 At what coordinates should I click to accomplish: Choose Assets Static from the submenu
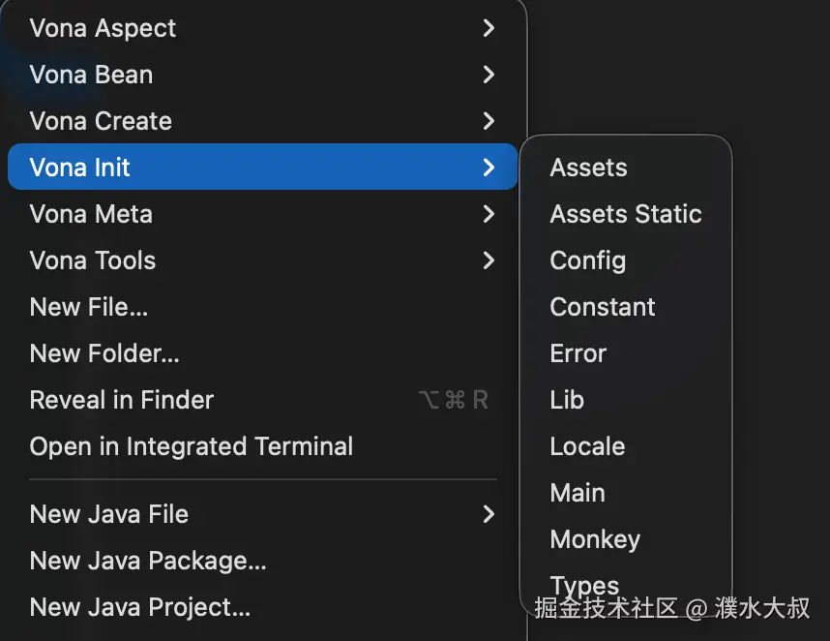626,214
